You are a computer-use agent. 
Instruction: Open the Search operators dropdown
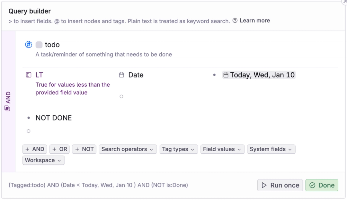128,149
